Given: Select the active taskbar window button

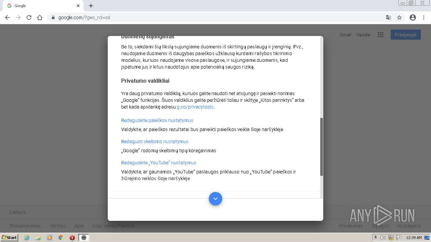Looking at the screenshot, I should point(84,238).
